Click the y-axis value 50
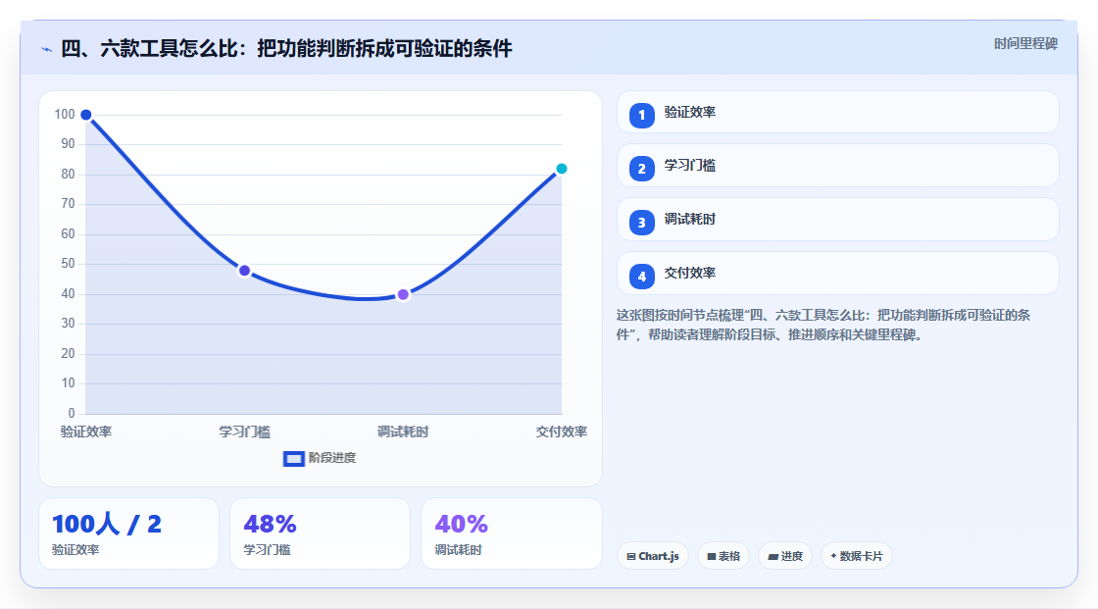This screenshot has height=609, width=1098. pyautogui.click(x=68, y=264)
